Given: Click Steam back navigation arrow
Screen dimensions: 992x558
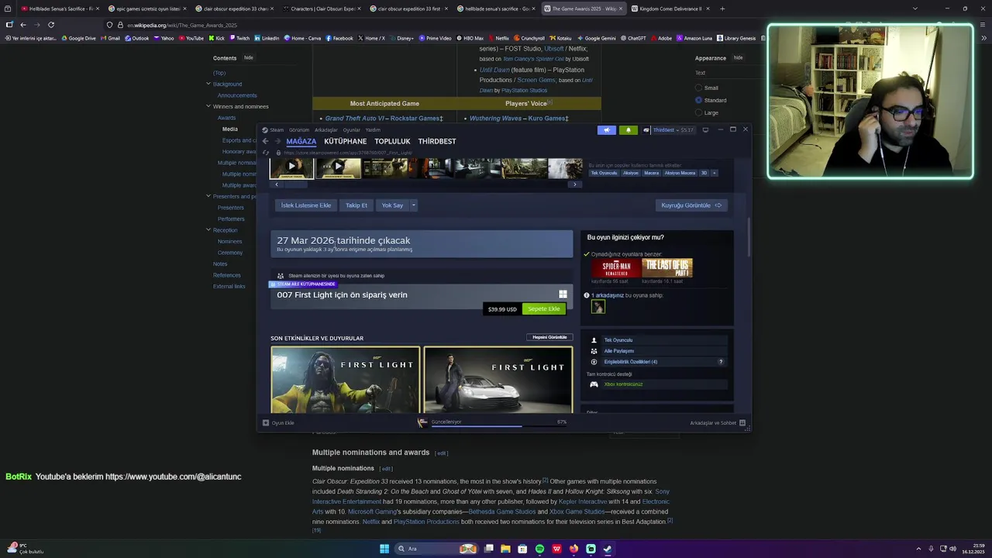Looking at the screenshot, I should click(x=265, y=141).
